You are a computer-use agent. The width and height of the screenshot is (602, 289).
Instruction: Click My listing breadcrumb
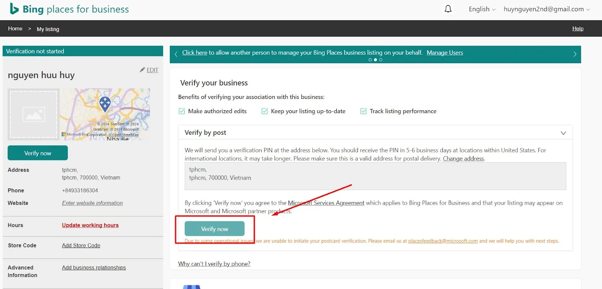(x=48, y=29)
